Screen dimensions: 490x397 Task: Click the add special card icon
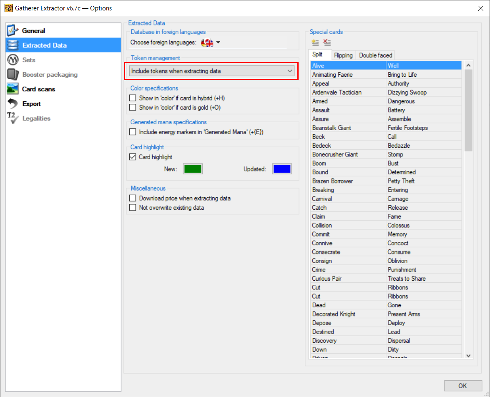315,43
